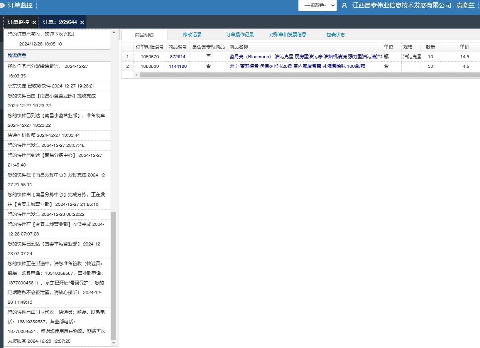
Task: Click the 快递司机收箱 log entry
Action: (57, 135)
